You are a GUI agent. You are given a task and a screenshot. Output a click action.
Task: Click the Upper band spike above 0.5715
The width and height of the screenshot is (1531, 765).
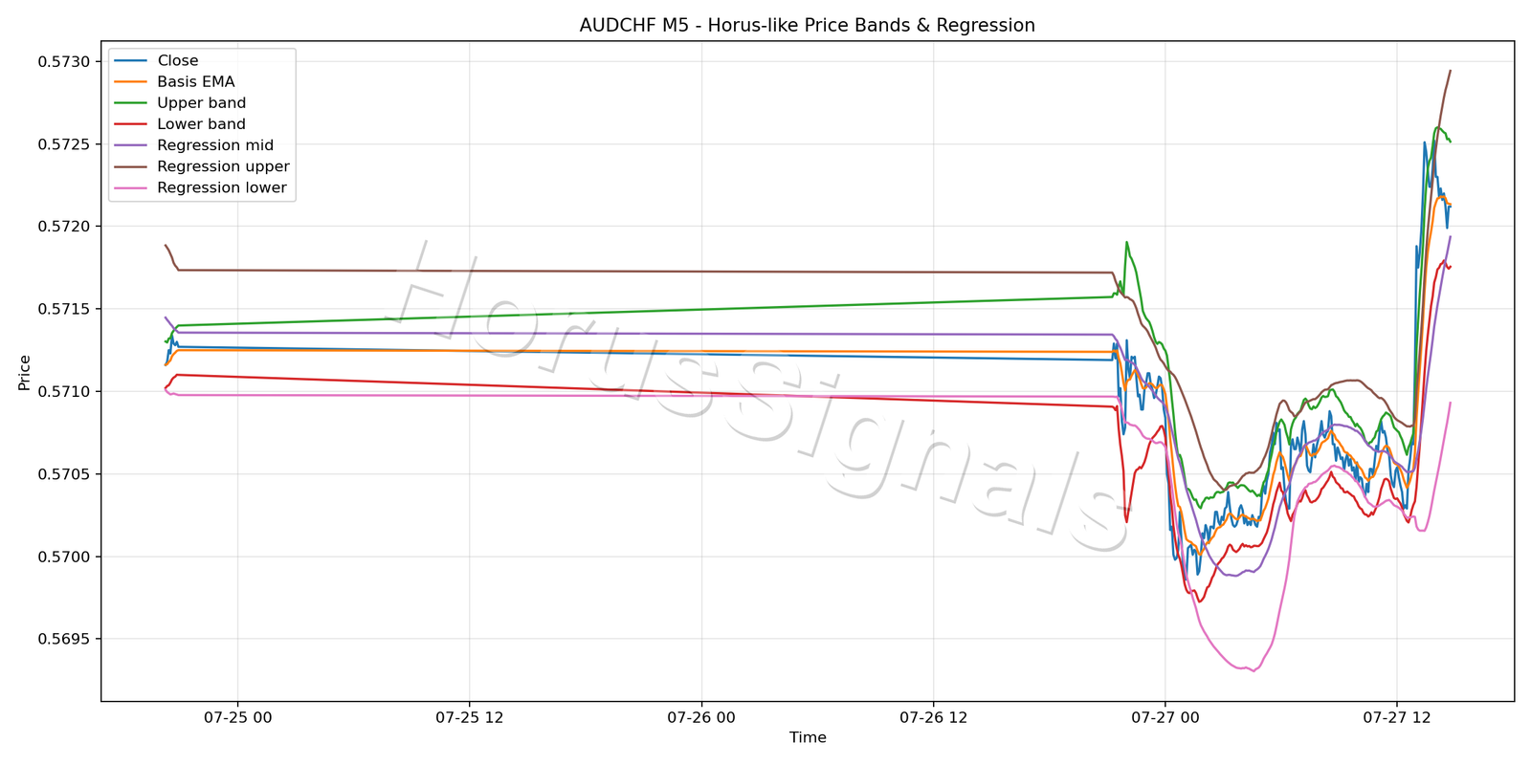pos(1127,243)
